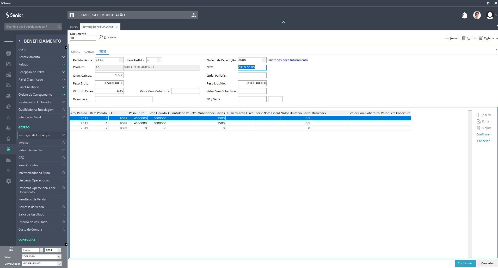Open the company hierarchy icon
The width and height of the screenshot is (498, 268).
coord(193,15)
